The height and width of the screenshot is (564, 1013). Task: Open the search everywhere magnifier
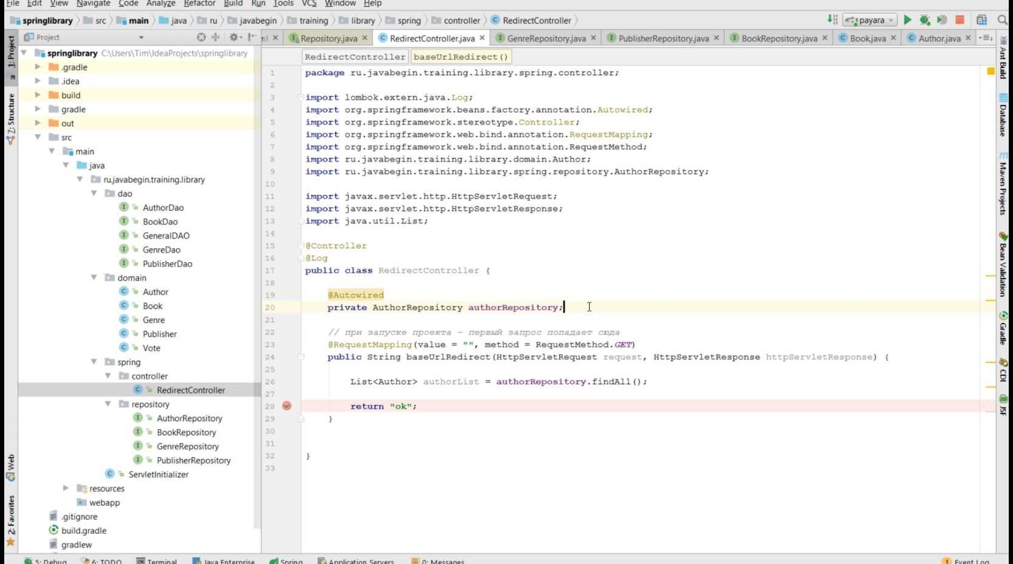coord(1002,20)
